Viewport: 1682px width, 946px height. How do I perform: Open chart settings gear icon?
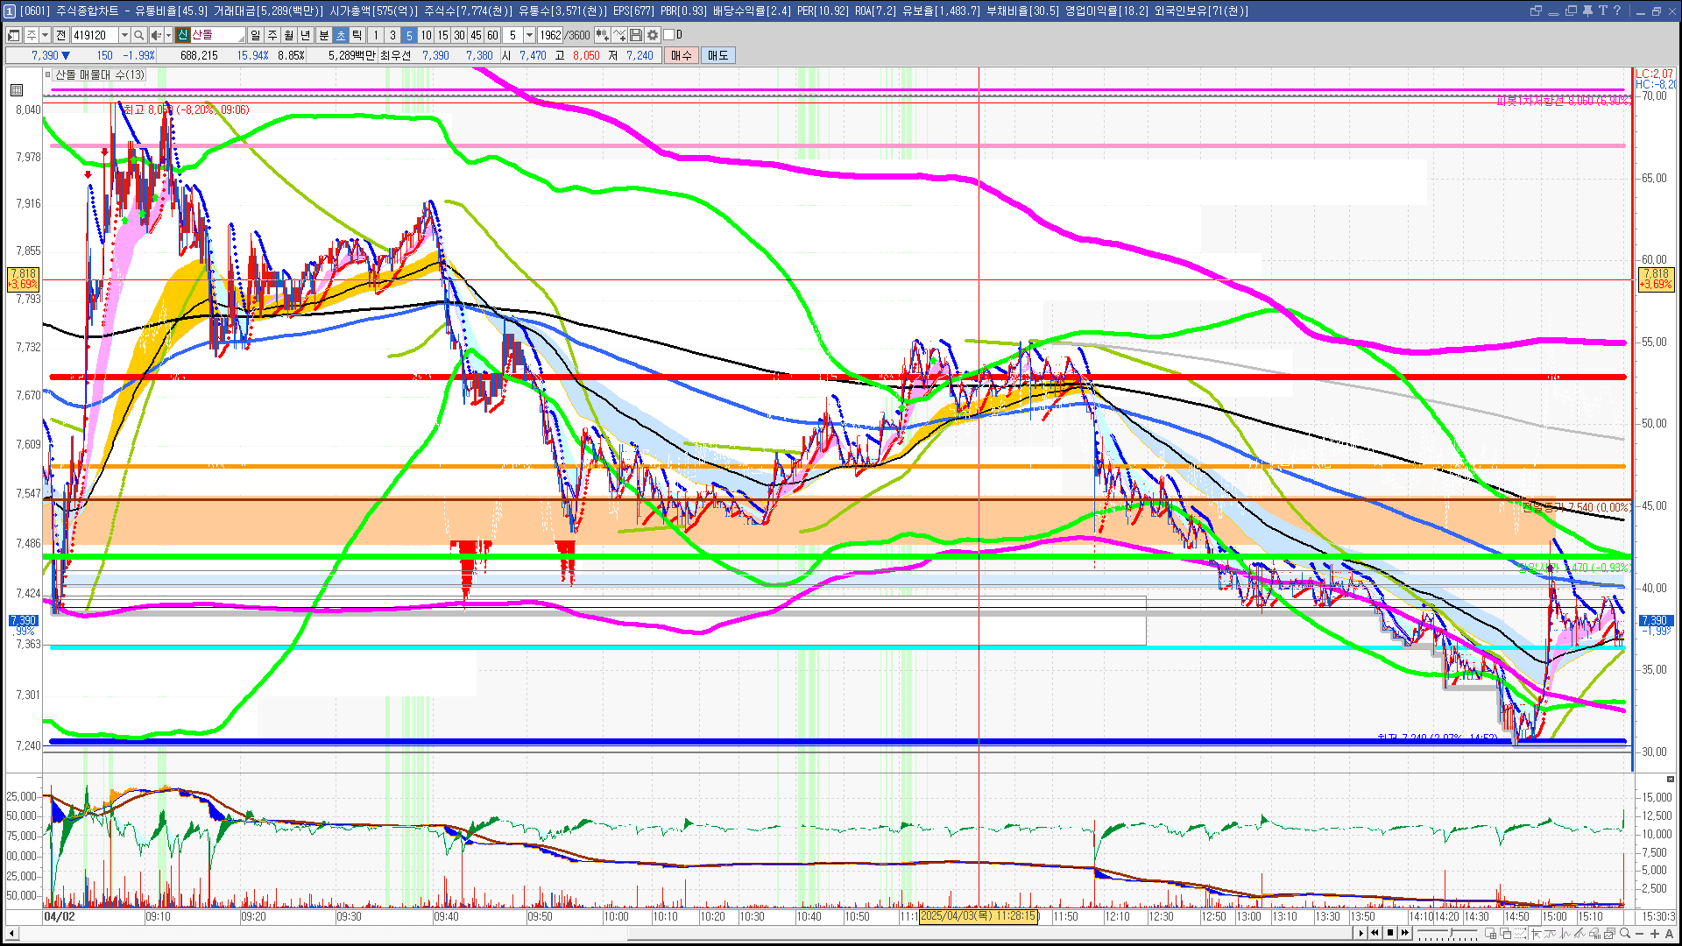[653, 35]
